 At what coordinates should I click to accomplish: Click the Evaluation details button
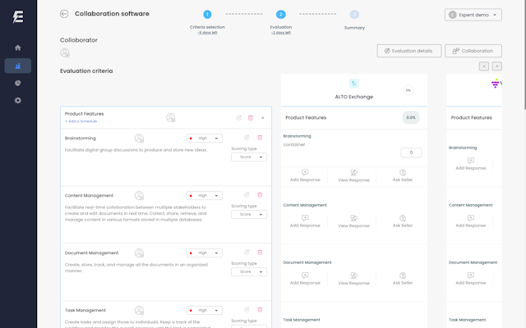click(409, 51)
